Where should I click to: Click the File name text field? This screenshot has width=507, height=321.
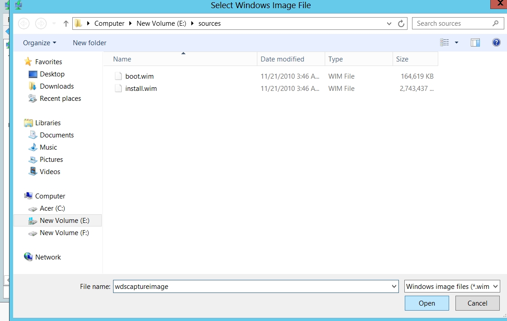pos(251,286)
